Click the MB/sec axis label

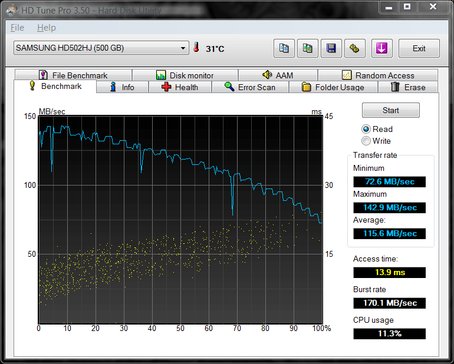(x=52, y=111)
